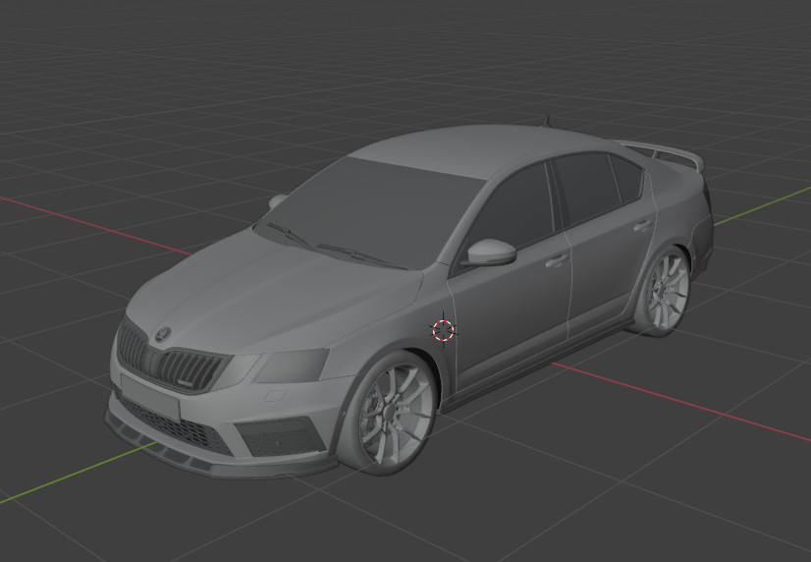Click the rear door handle
Image resolution: width=811 pixels, height=562 pixels.
643,225
